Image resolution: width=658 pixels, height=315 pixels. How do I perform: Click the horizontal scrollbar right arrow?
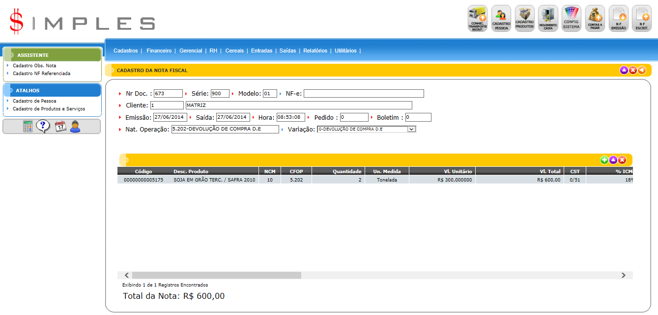click(623, 275)
